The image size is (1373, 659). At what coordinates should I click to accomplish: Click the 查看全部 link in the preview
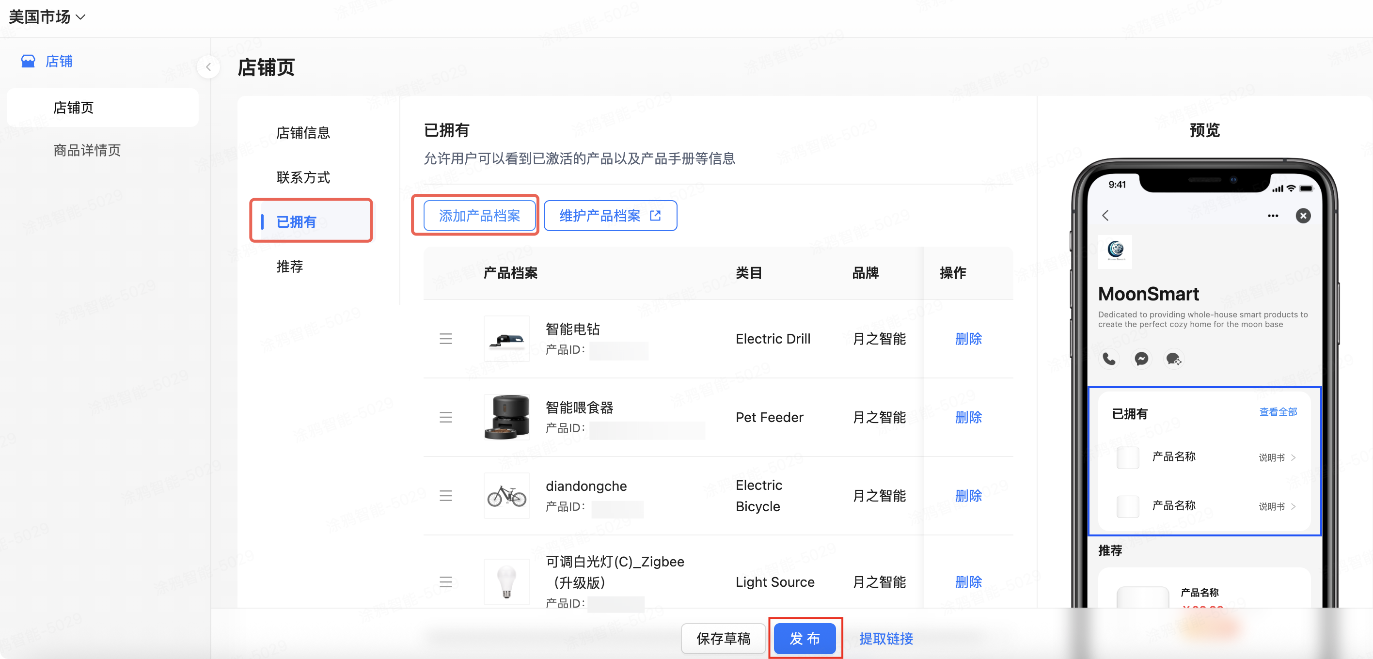click(x=1278, y=412)
